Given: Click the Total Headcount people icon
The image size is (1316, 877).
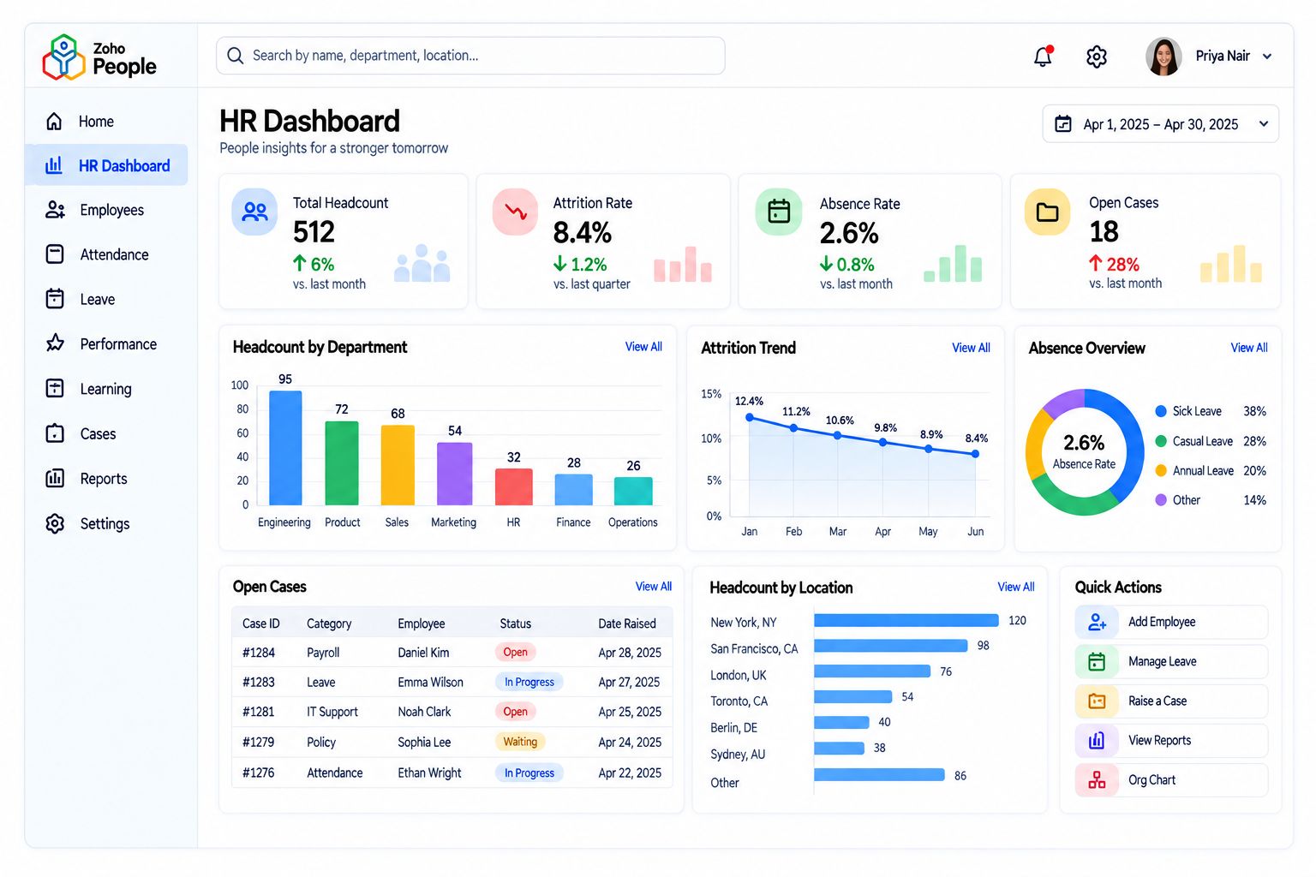Looking at the screenshot, I should 254,212.
